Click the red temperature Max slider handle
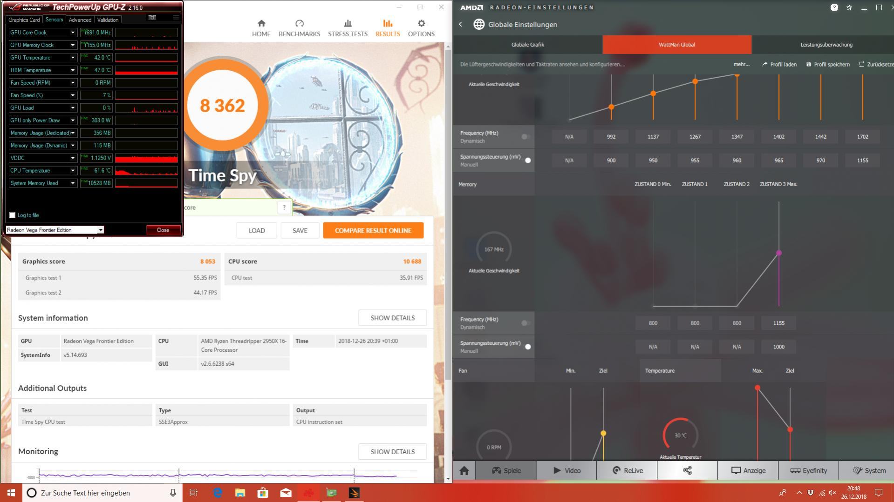The height and width of the screenshot is (502, 894). pos(758,388)
